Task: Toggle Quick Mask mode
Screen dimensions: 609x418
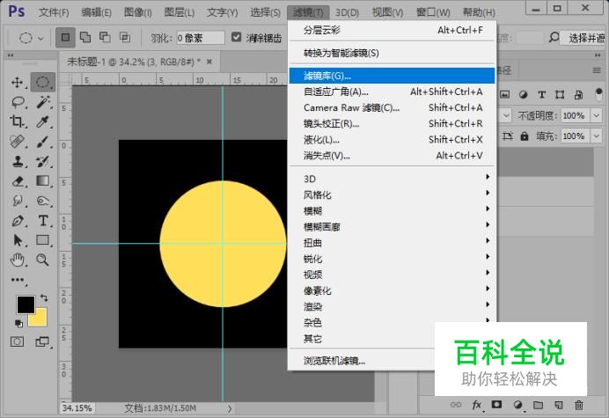Action: click(17, 341)
